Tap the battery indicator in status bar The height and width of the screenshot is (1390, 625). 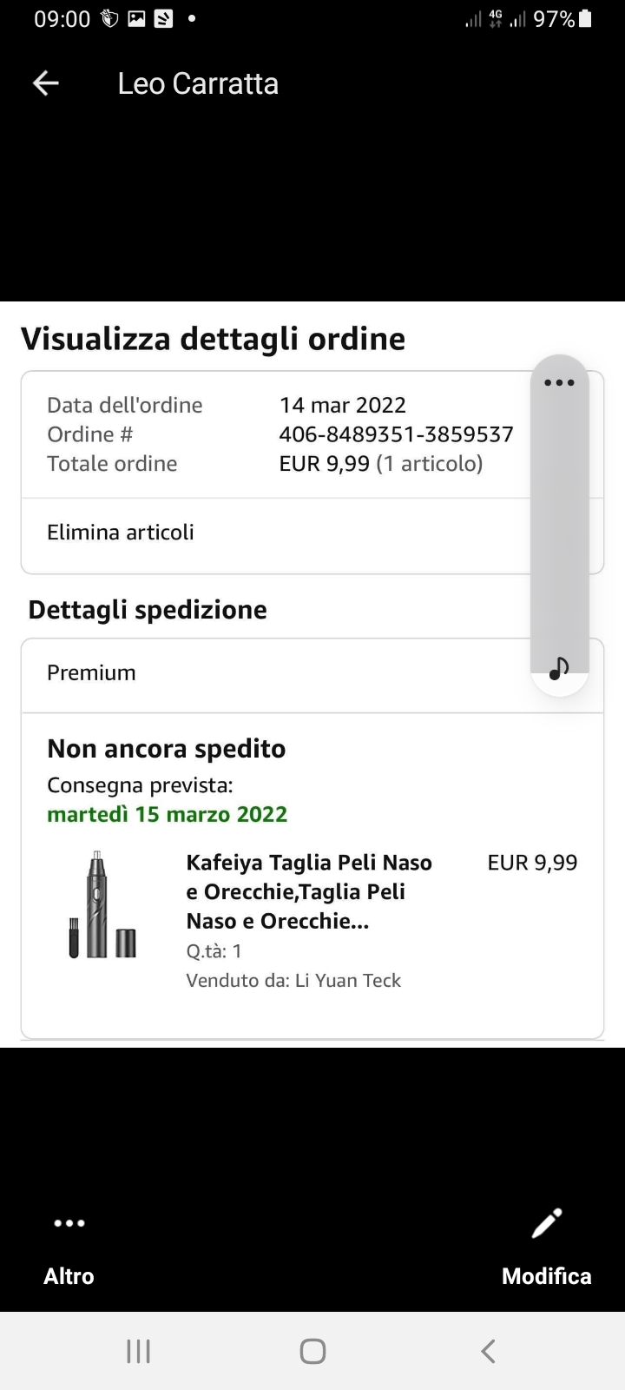click(585, 19)
